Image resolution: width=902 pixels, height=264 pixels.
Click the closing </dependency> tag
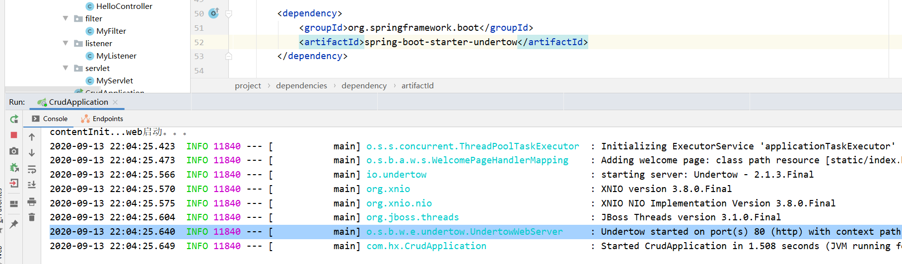click(312, 56)
